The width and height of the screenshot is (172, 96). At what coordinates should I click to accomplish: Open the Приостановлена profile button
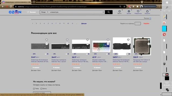click(x=148, y=6)
